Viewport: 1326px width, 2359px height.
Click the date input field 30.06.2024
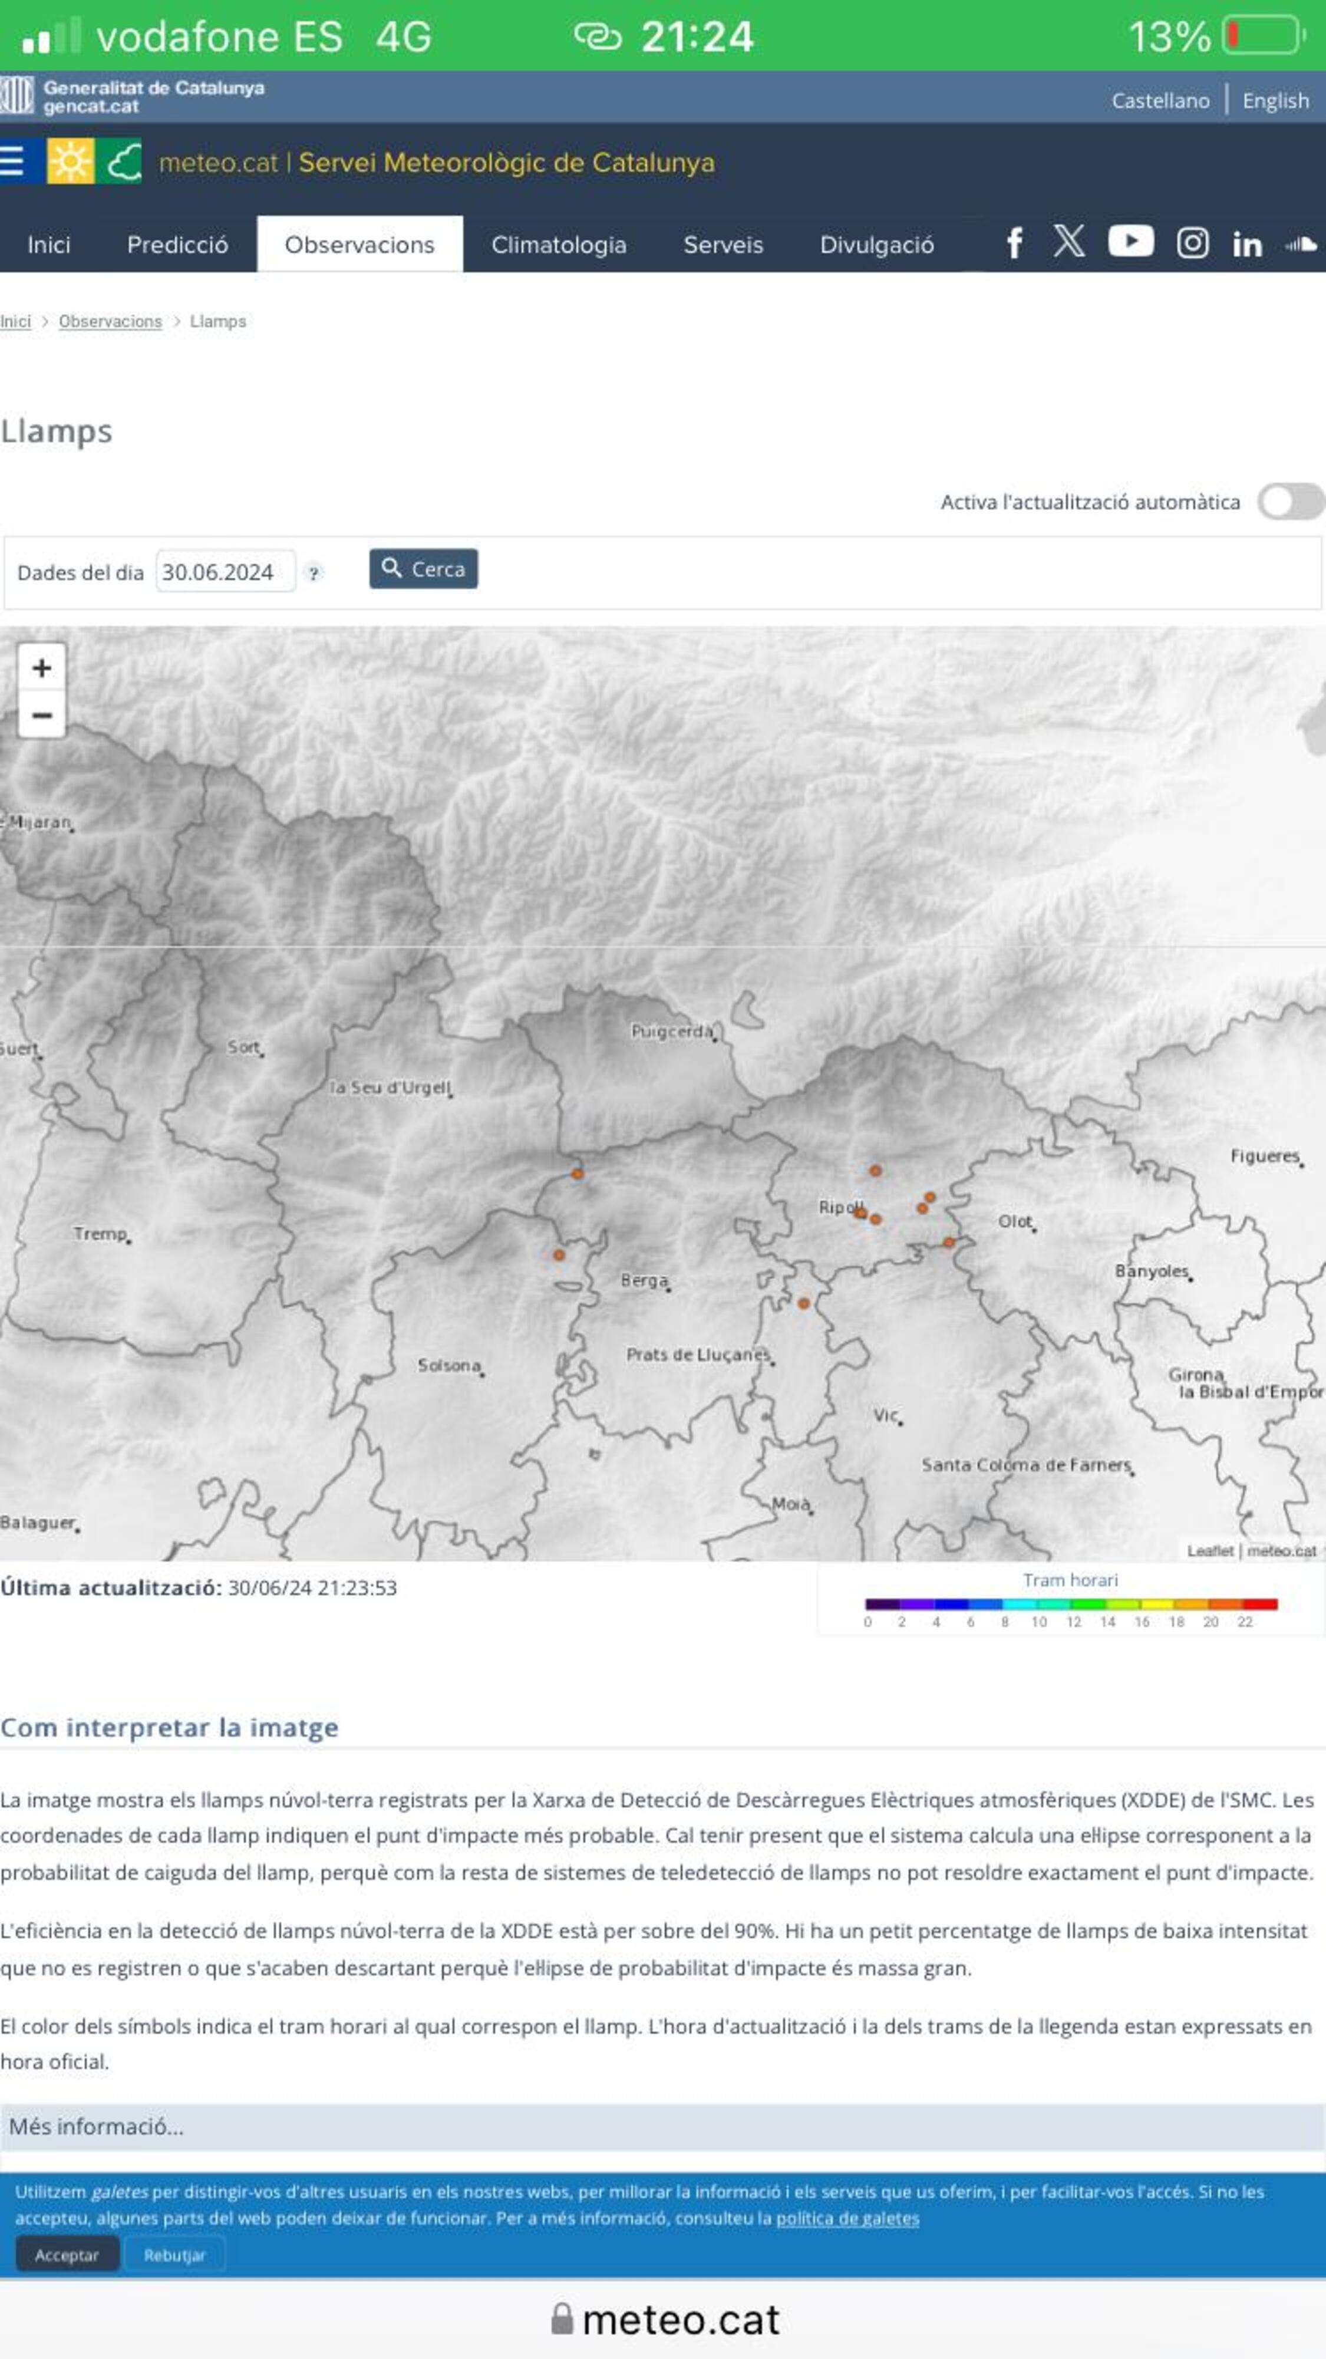(x=225, y=571)
